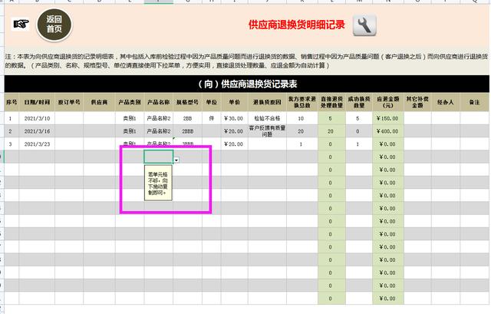The height and width of the screenshot is (314, 491).
Task: Click the 规格型号 column header
Action: coord(187,102)
